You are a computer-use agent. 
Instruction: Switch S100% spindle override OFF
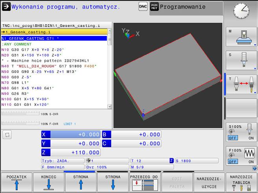point(233,138)
